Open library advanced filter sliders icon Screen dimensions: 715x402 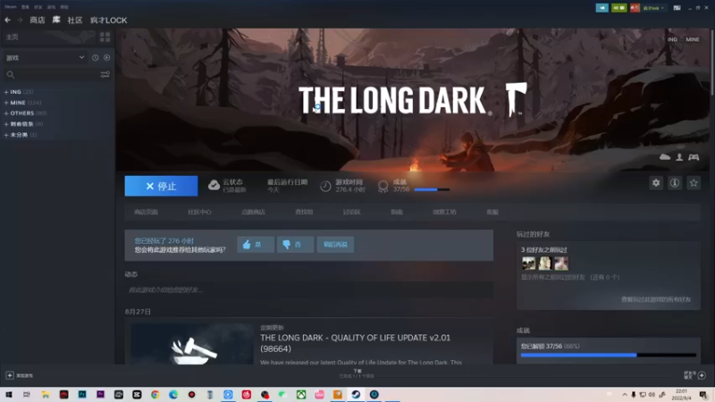coord(105,74)
